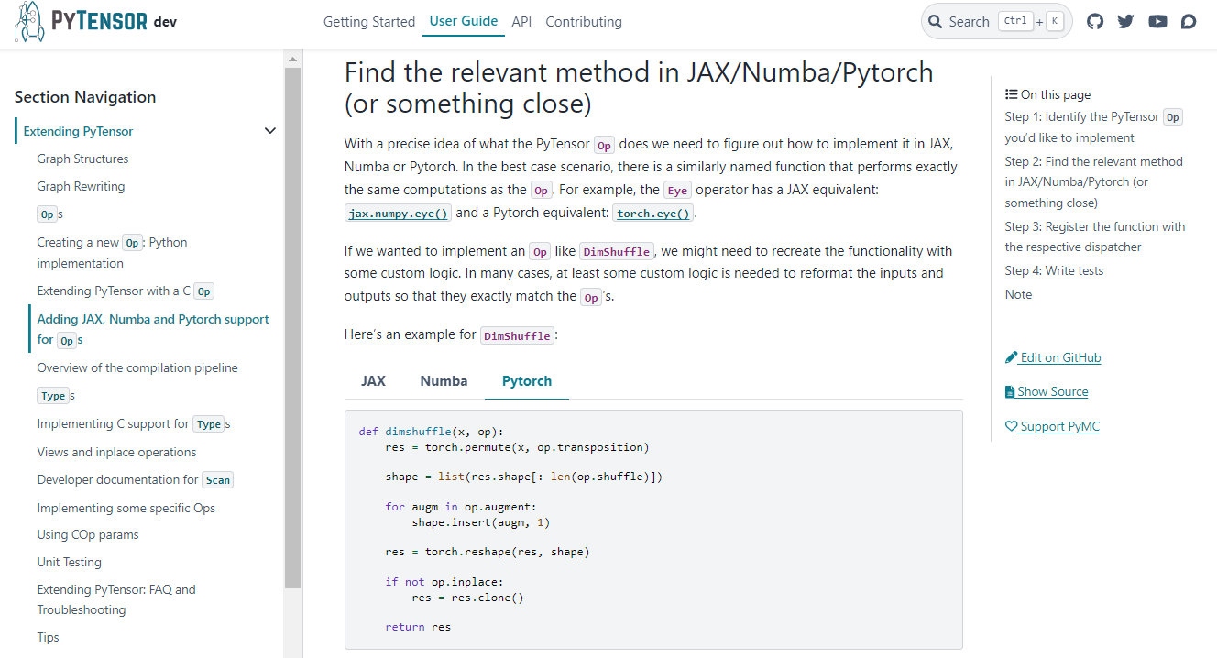Click the heart icon beside Support PyMC
This screenshot has width=1217, height=658.
tap(1011, 425)
